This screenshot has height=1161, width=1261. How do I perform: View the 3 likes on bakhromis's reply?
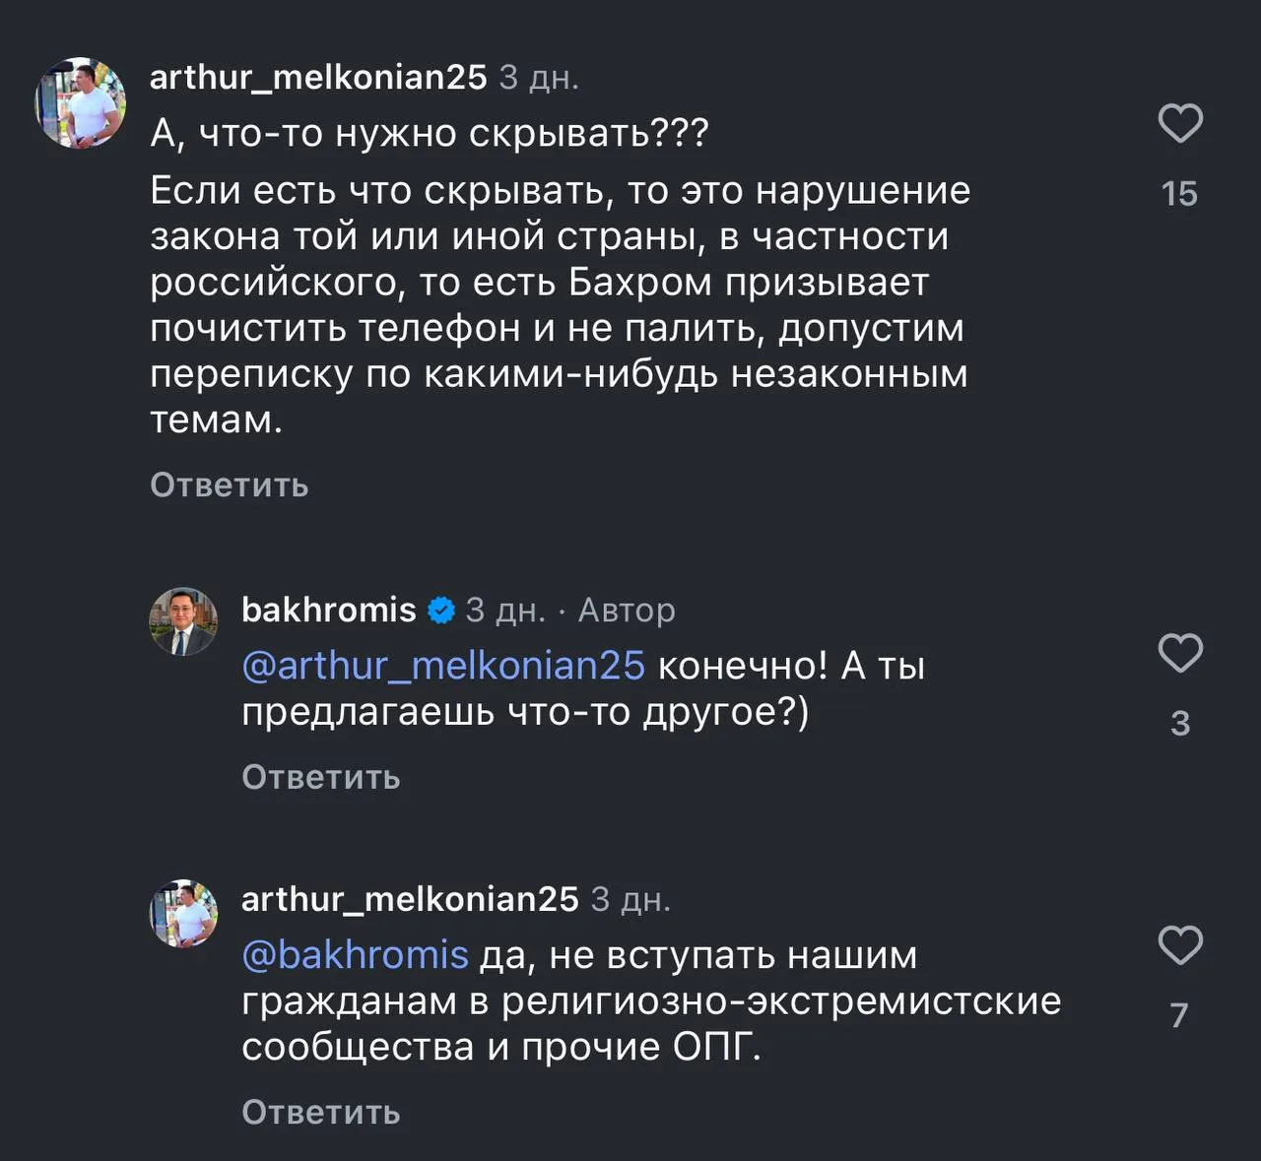tap(1179, 724)
